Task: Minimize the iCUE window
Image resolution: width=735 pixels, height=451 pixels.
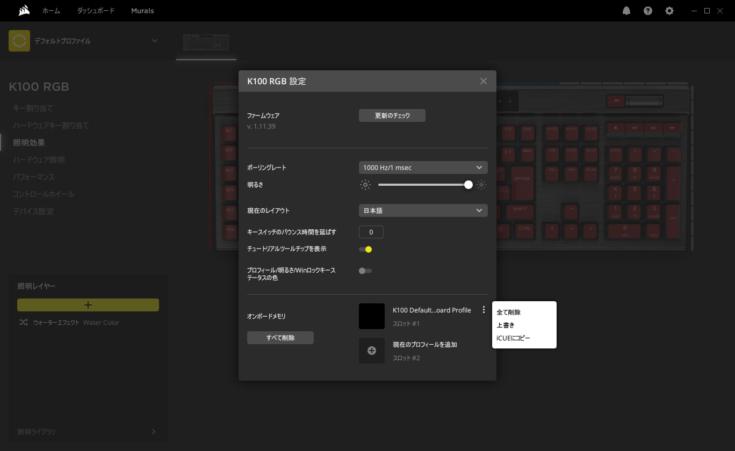Action: 694,11
